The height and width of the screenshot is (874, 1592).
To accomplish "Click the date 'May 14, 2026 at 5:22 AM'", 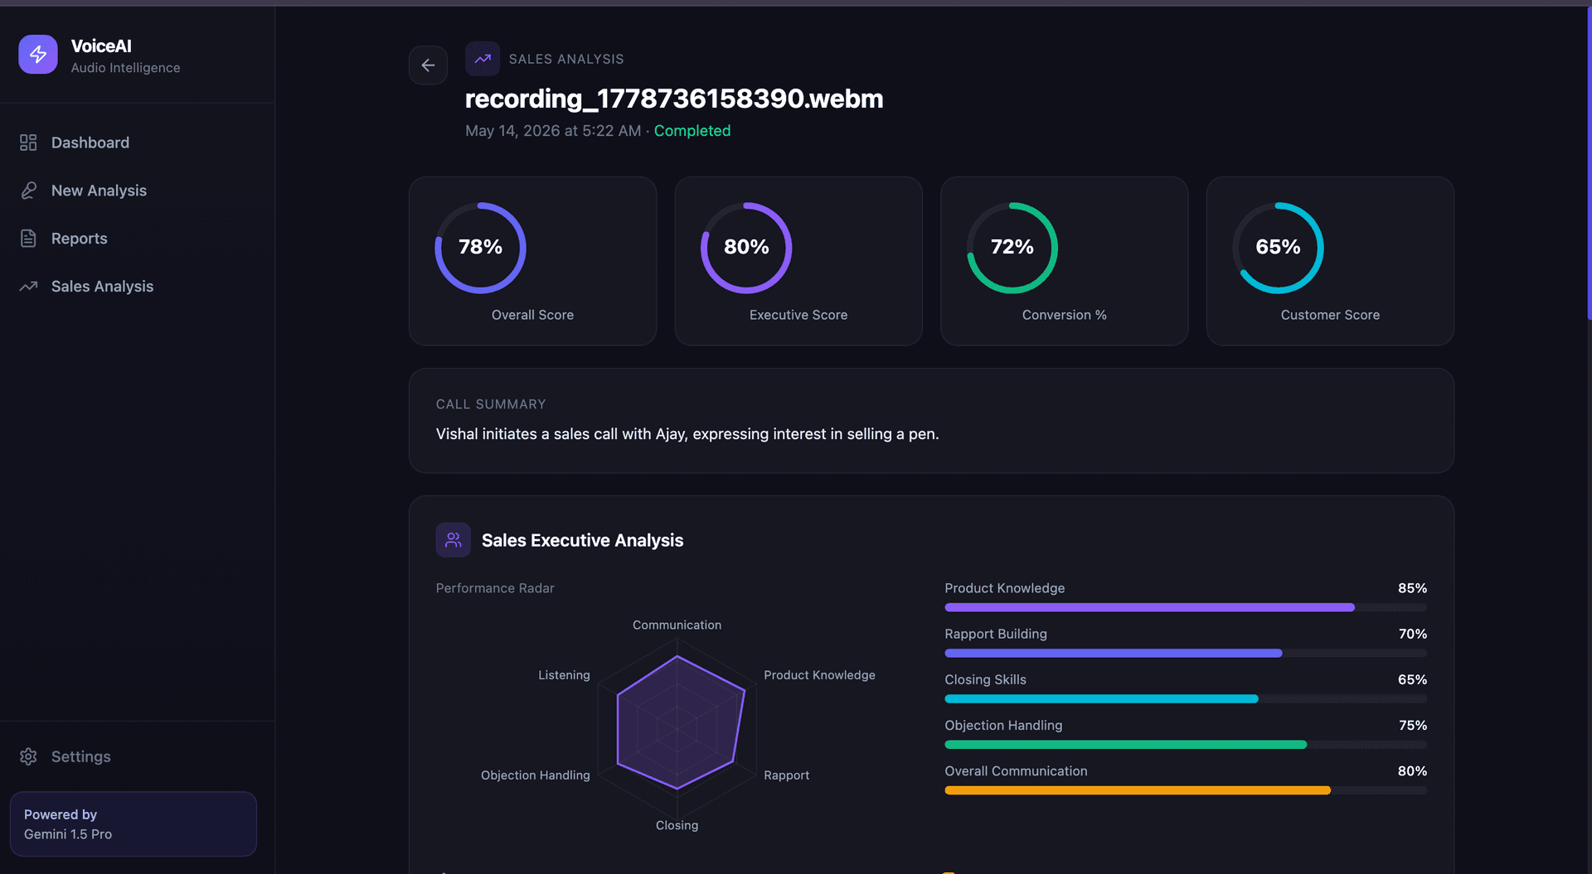I will pos(553,131).
